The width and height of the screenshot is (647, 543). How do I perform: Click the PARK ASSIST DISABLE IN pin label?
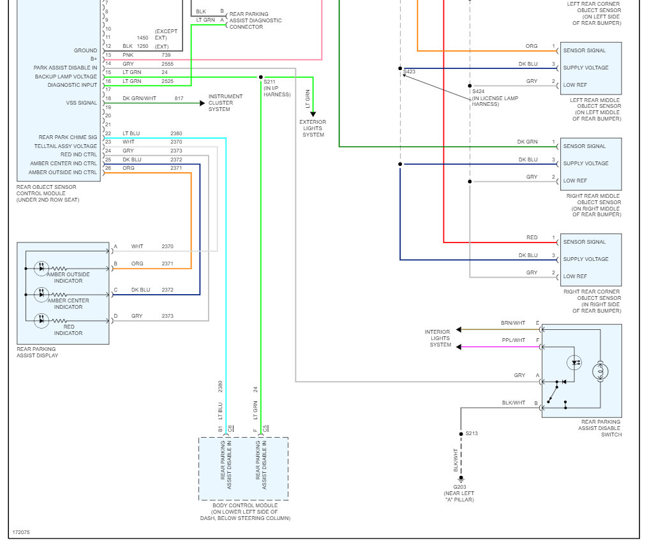tap(66, 68)
